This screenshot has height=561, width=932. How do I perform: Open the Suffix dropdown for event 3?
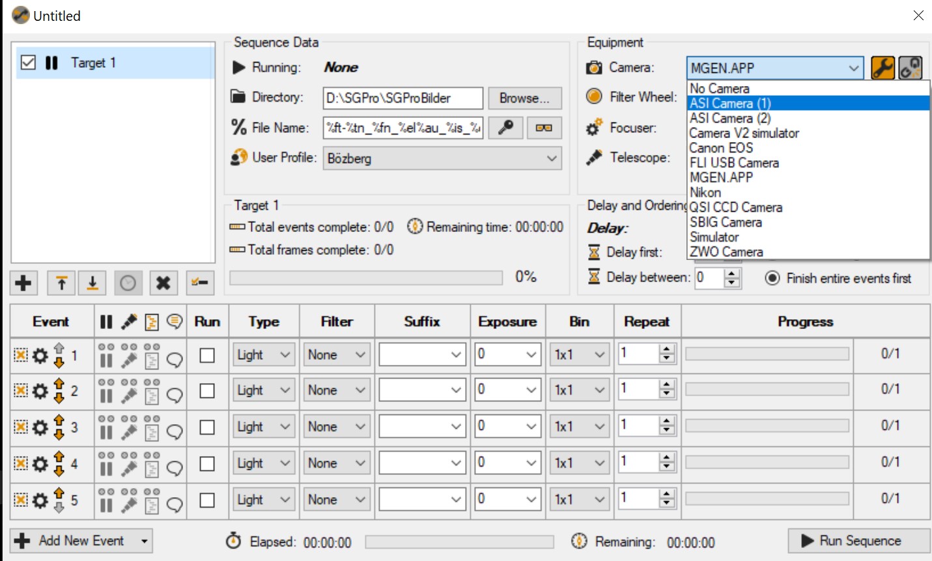pos(423,427)
